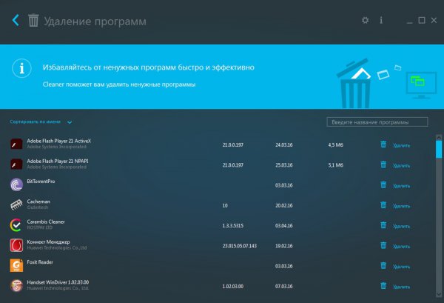Click Удалить for Carambis Cleaner
444x303 pixels.
[402, 226]
